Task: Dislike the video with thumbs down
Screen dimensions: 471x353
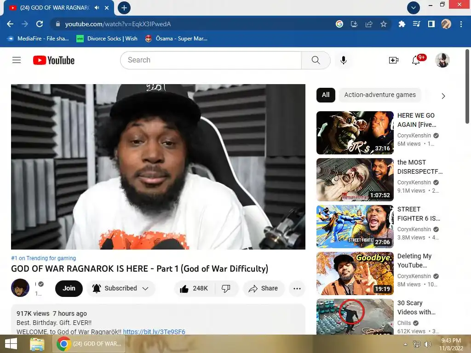Action: [x=226, y=289]
